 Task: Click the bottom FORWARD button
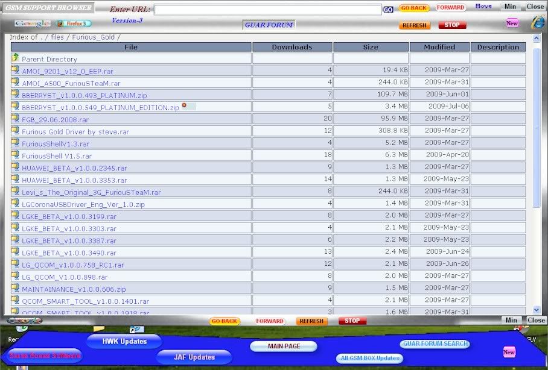tap(269, 321)
